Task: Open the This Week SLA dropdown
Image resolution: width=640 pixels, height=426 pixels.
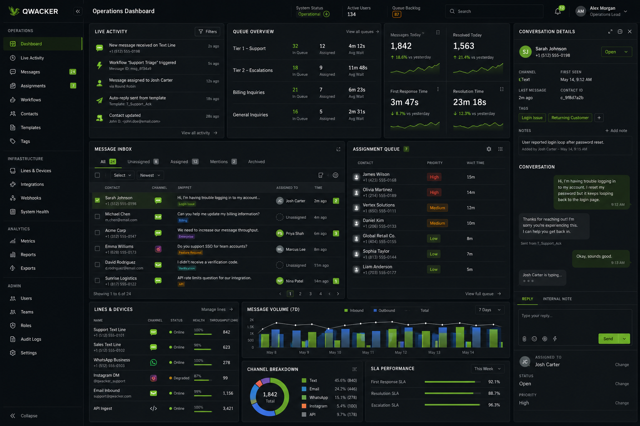Action: (487, 369)
